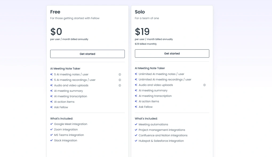This screenshot has height=157, width=272.
Task: Click the Zoom integration list item
Action: pyautogui.click(x=65, y=130)
